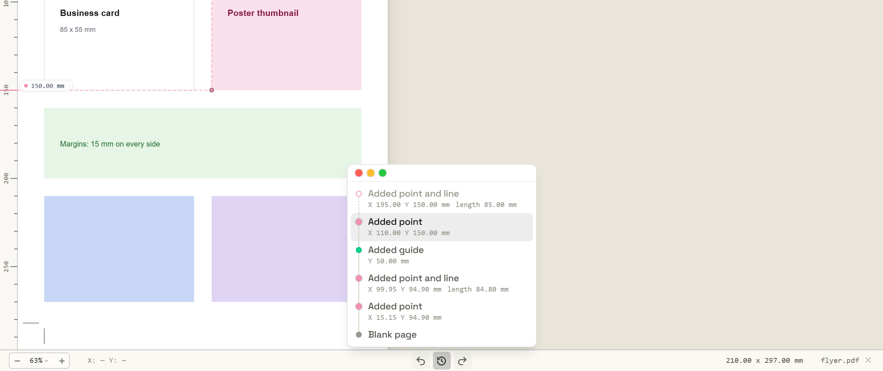Screen dimensions: 883x371
Task: Select 'Added point' X 110.00 history entry
Action: pos(442,227)
